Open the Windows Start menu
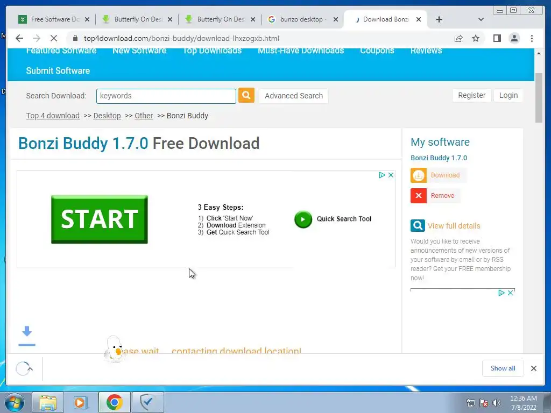The image size is (551, 413). (13, 402)
